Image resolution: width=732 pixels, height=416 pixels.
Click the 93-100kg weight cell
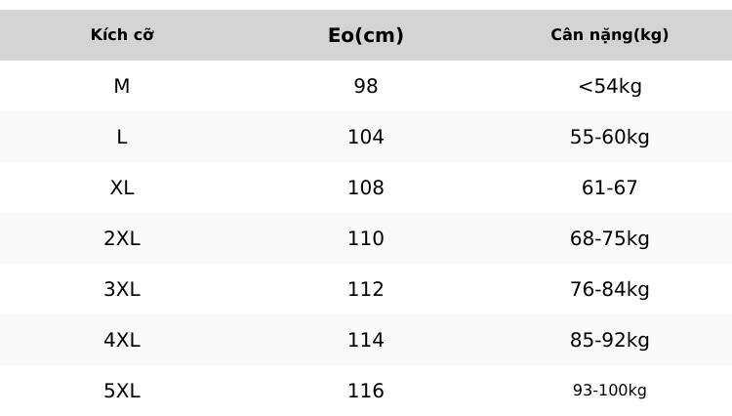point(610,391)
